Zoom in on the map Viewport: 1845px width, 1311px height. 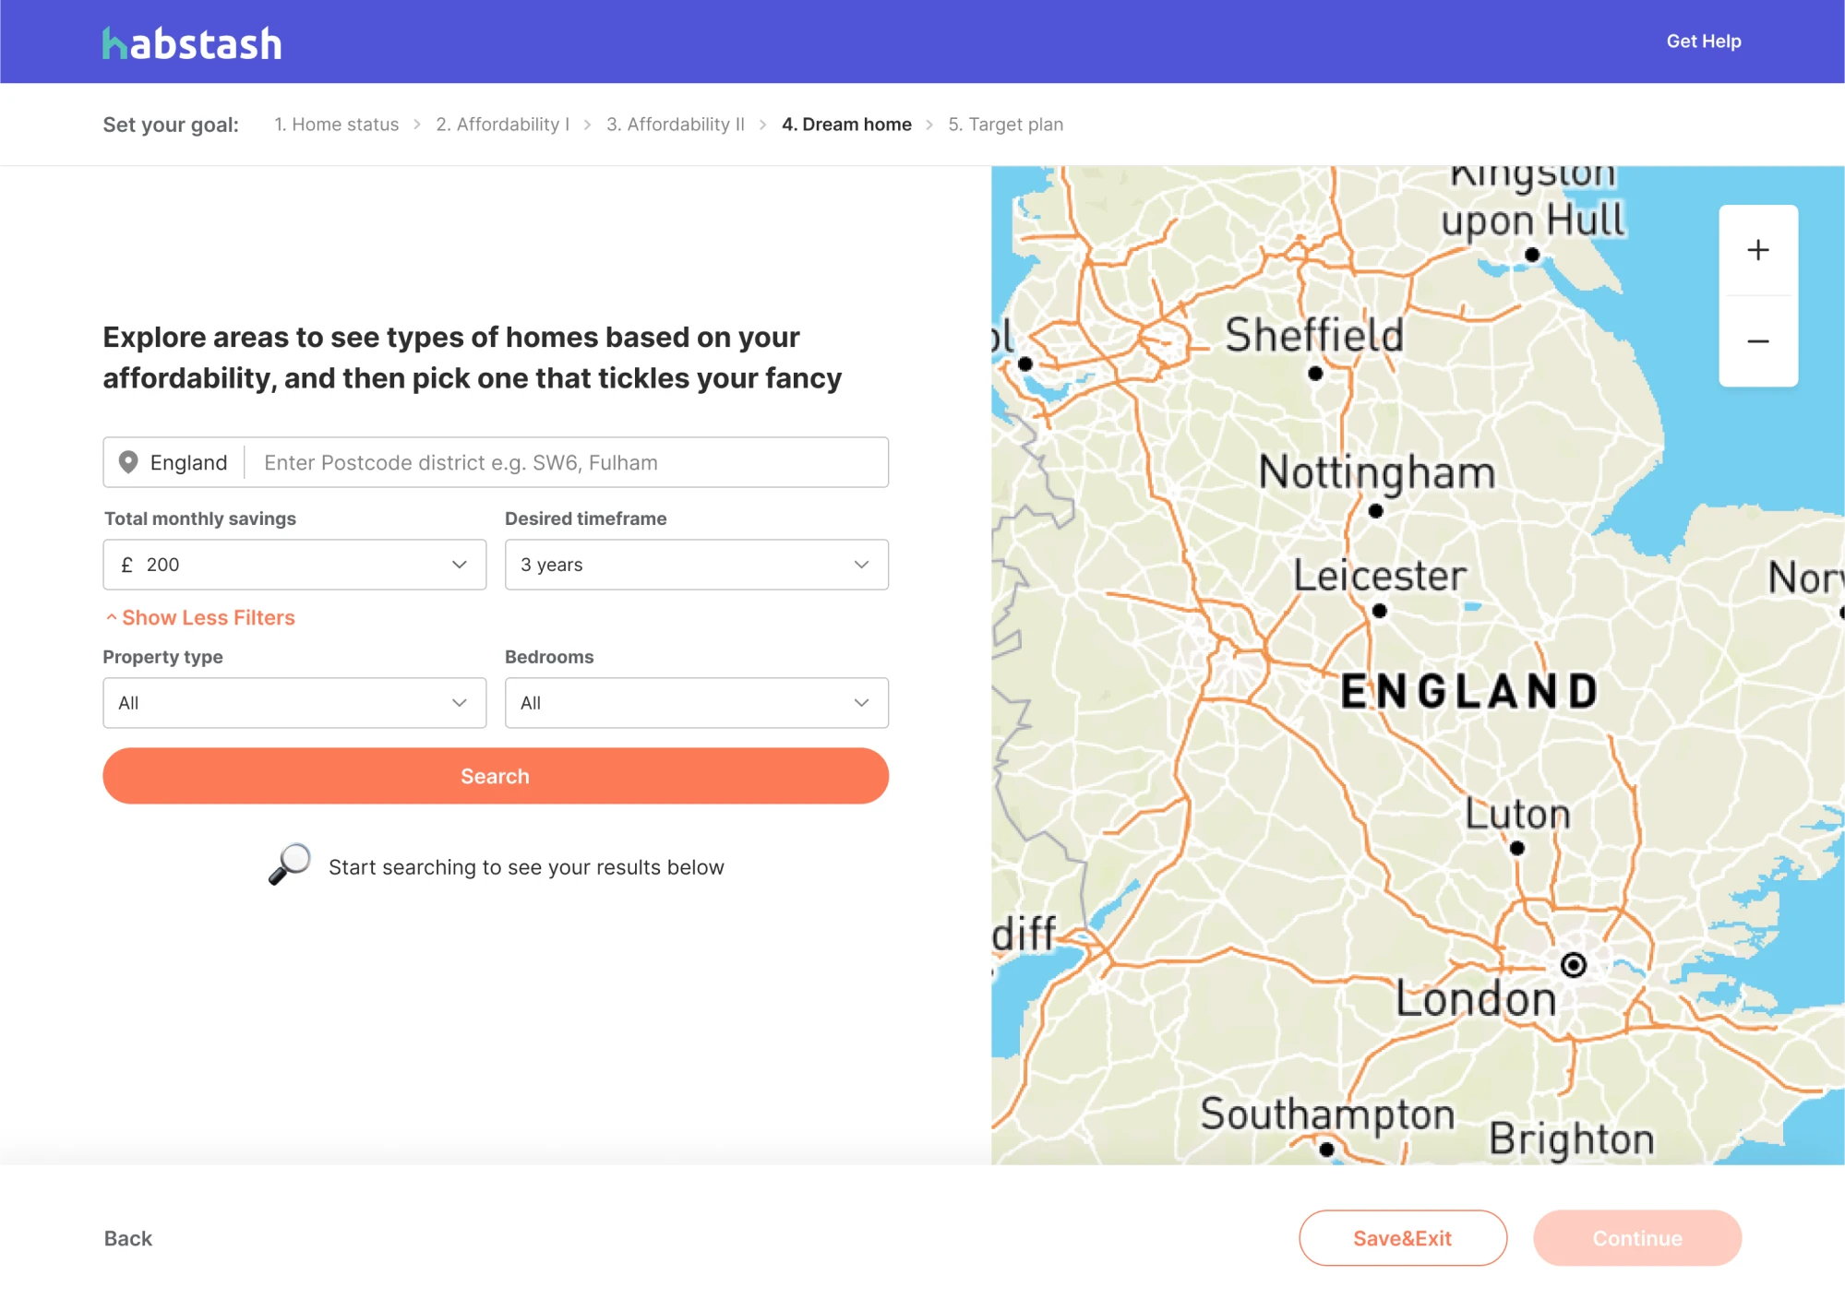click(x=1757, y=249)
